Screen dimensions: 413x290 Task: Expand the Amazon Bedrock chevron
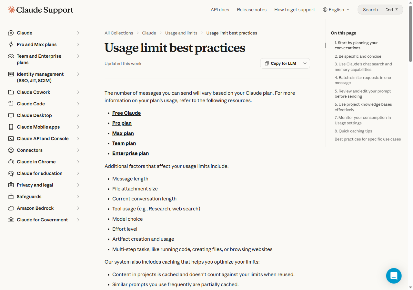(78, 208)
